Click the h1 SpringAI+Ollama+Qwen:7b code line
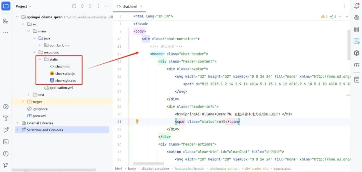 pyautogui.click(x=234, y=114)
